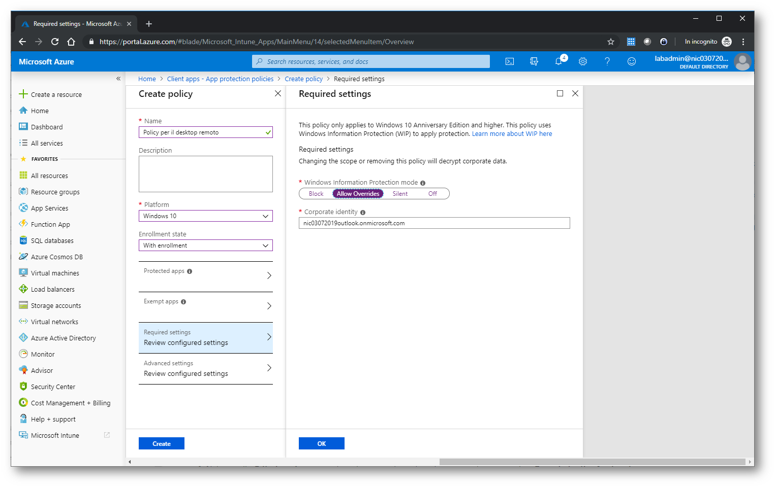Click the Advisor icon
The height and width of the screenshot is (488, 776).
[23, 370]
